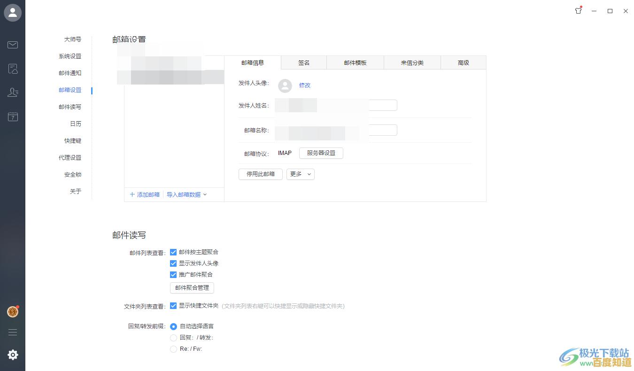Open 系统设置 in the left menu
Screen dimensions: 634x371
tap(70, 56)
